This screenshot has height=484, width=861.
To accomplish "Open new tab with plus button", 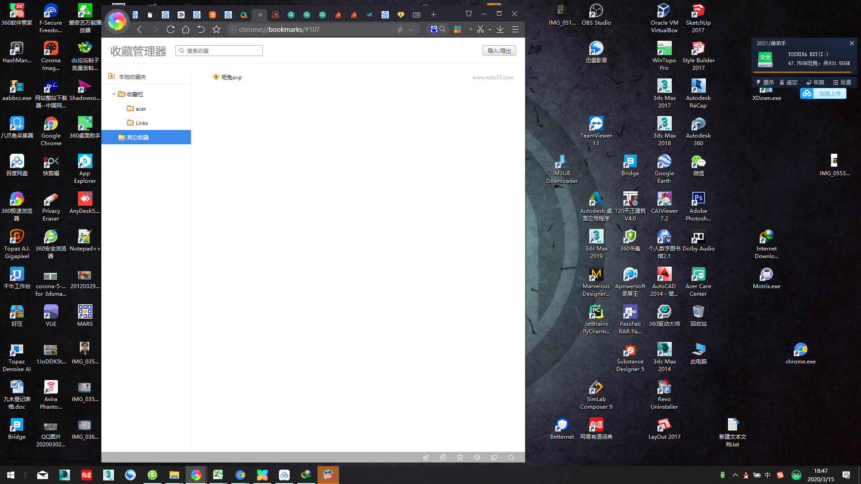I will pyautogui.click(x=433, y=15).
